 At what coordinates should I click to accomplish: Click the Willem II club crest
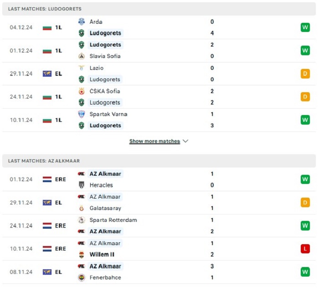[82, 254]
